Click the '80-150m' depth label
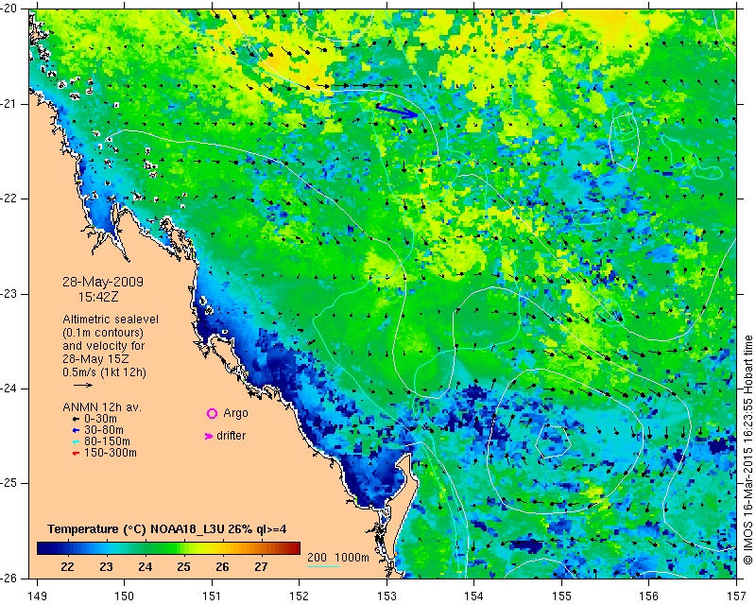Screen dimensions: 756x605 tap(107, 441)
